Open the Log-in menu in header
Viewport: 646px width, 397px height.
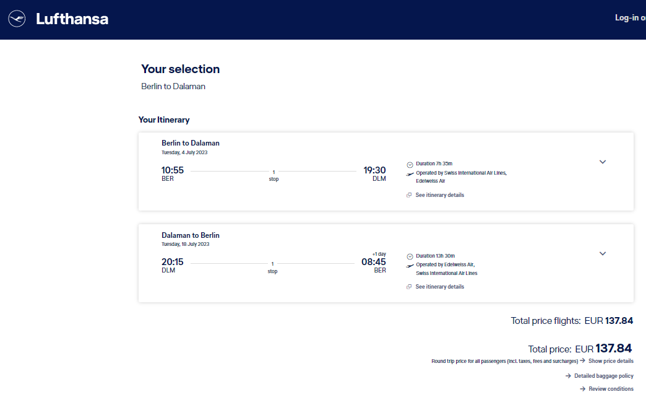pos(630,18)
